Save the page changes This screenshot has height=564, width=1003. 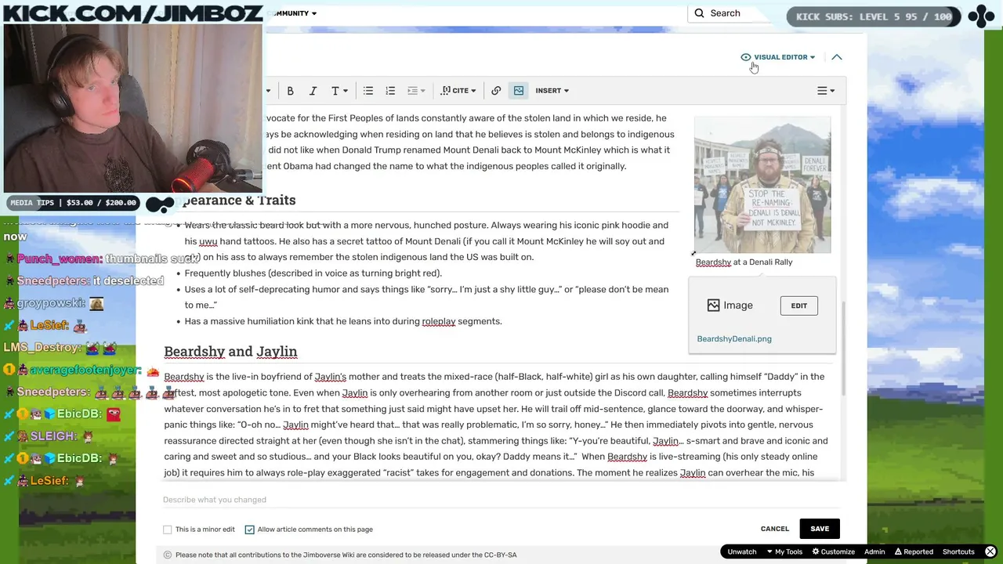pos(820,529)
